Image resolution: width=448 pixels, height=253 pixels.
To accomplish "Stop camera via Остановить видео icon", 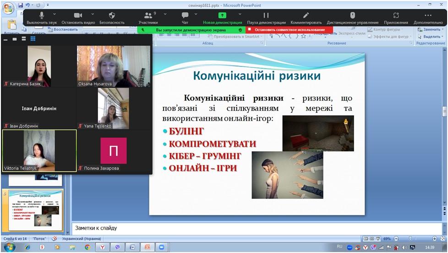I will 77,16.
